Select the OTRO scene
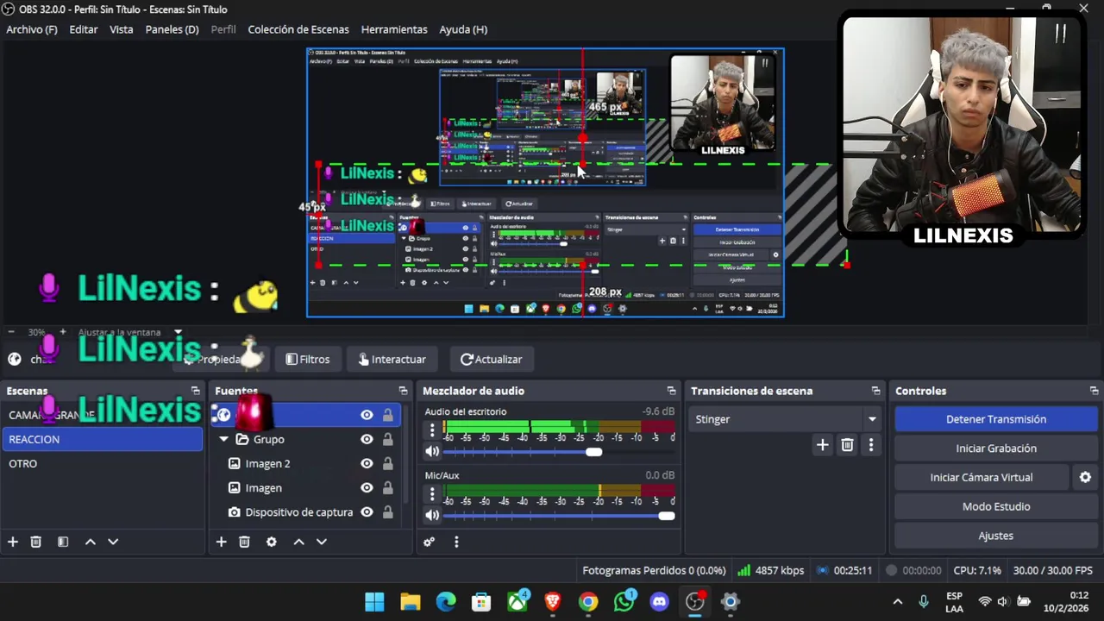Screen dimensions: 1104x621 (102, 463)
